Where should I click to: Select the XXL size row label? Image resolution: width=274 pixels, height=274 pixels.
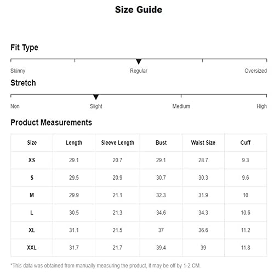coord(32,248)
